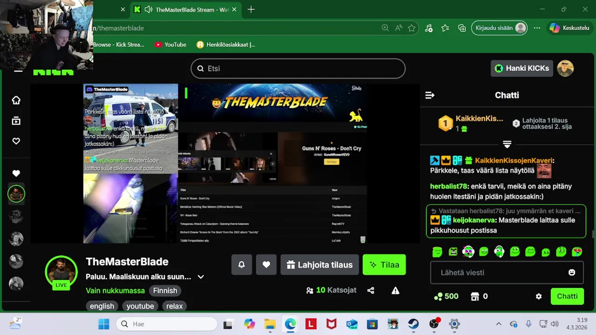Open the Henkilöasiakkaat bookmark
Screen dimensions: 596x335
(226, 45)
